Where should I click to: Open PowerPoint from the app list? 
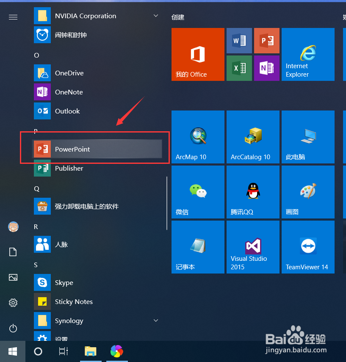pos(97,149)
